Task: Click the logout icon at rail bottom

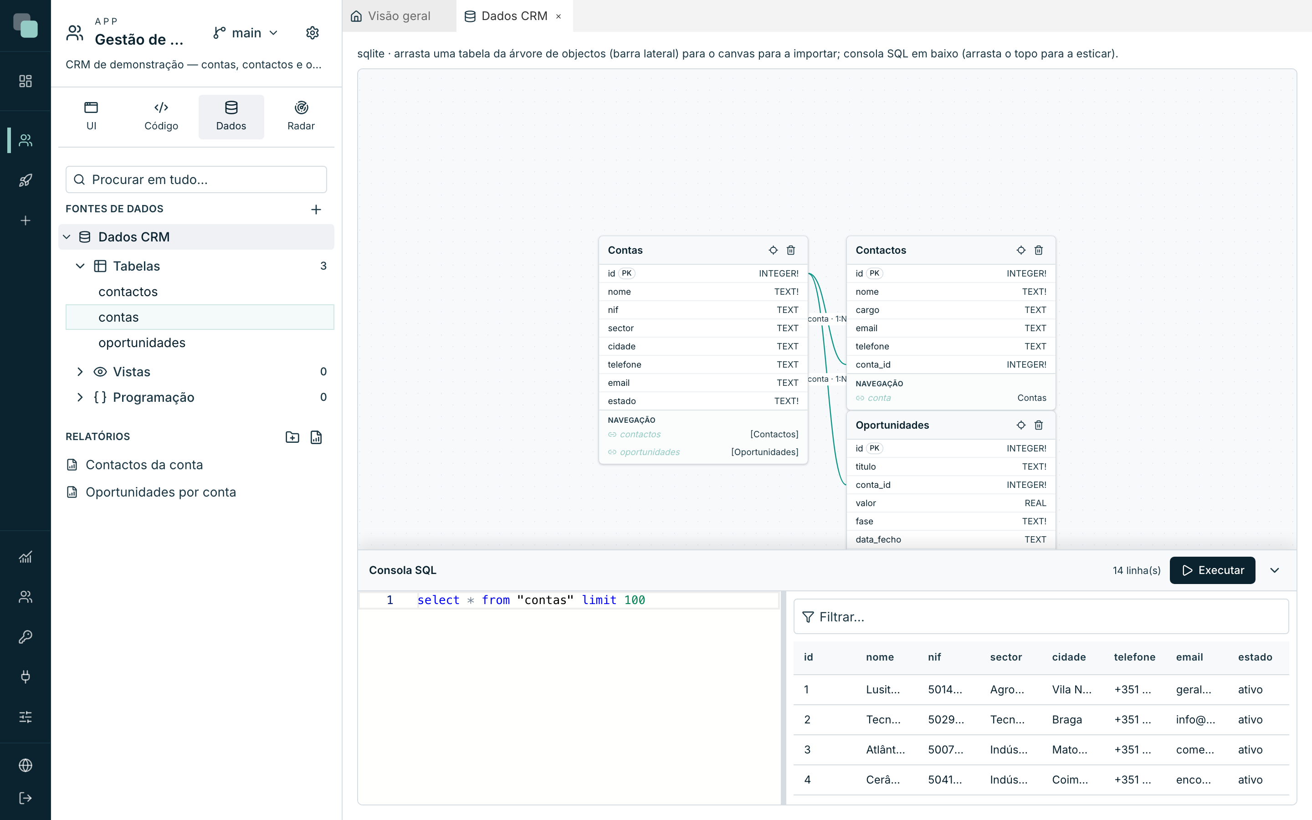Action: coord(26,798)
